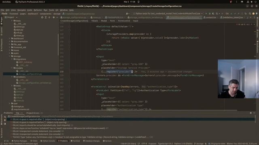259x145 pixels.
Task: Click the Mar 2 clock in top bar
Action: pos(129,2)
